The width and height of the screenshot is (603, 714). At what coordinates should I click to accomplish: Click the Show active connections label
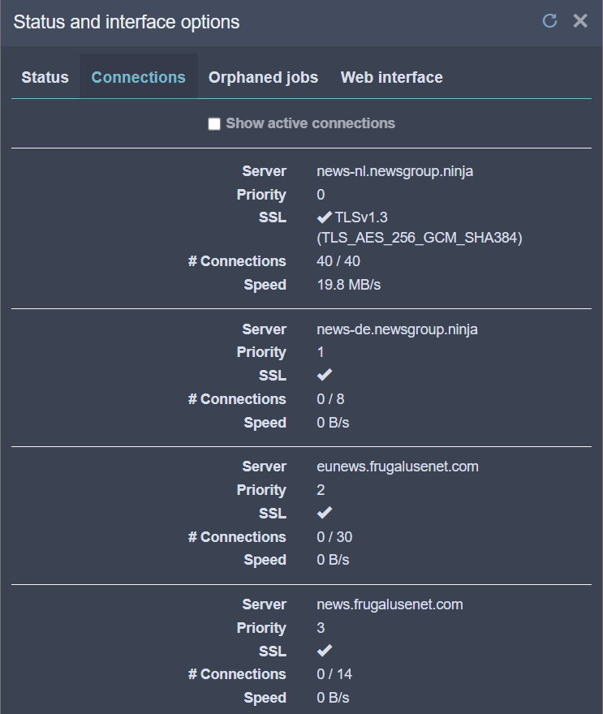(x=310, y=123)
